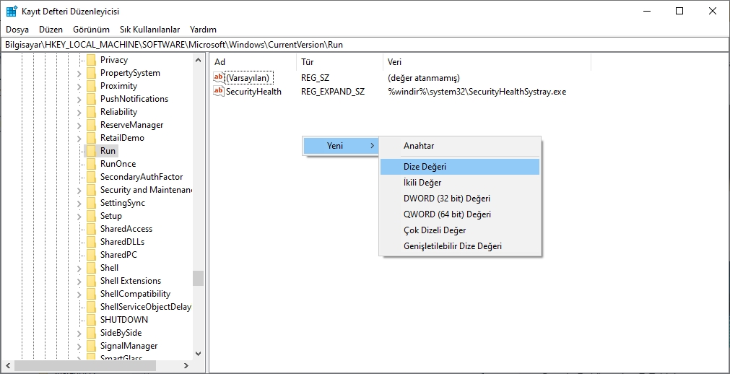Click the Reliability folder icon

point(91,112)
